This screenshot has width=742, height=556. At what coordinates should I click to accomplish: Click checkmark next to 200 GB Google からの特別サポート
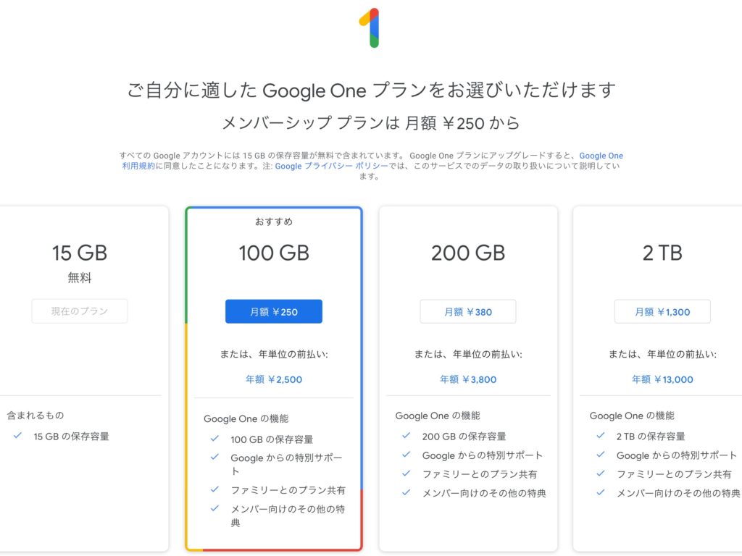(x=406, y=455)
